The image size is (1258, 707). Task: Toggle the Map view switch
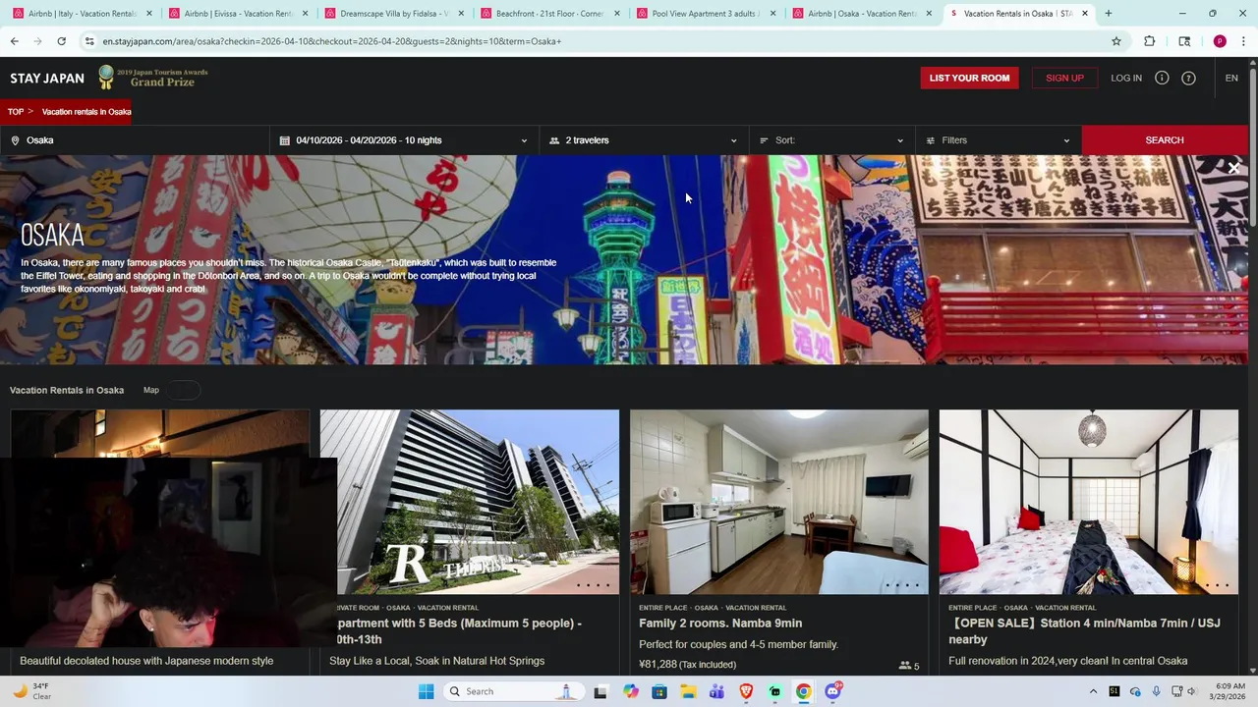click(x=182, y=390)
